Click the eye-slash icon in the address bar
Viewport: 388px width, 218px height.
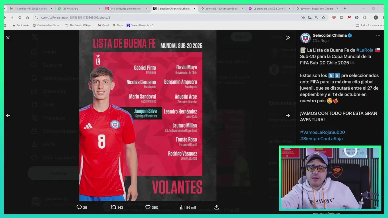point(303,18)
